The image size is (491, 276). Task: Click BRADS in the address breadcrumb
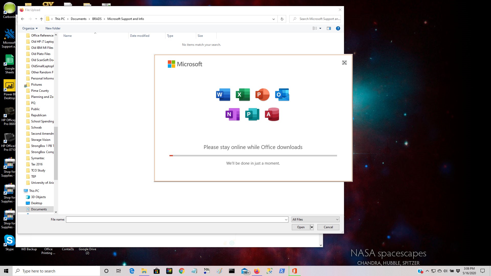(97, 19)
